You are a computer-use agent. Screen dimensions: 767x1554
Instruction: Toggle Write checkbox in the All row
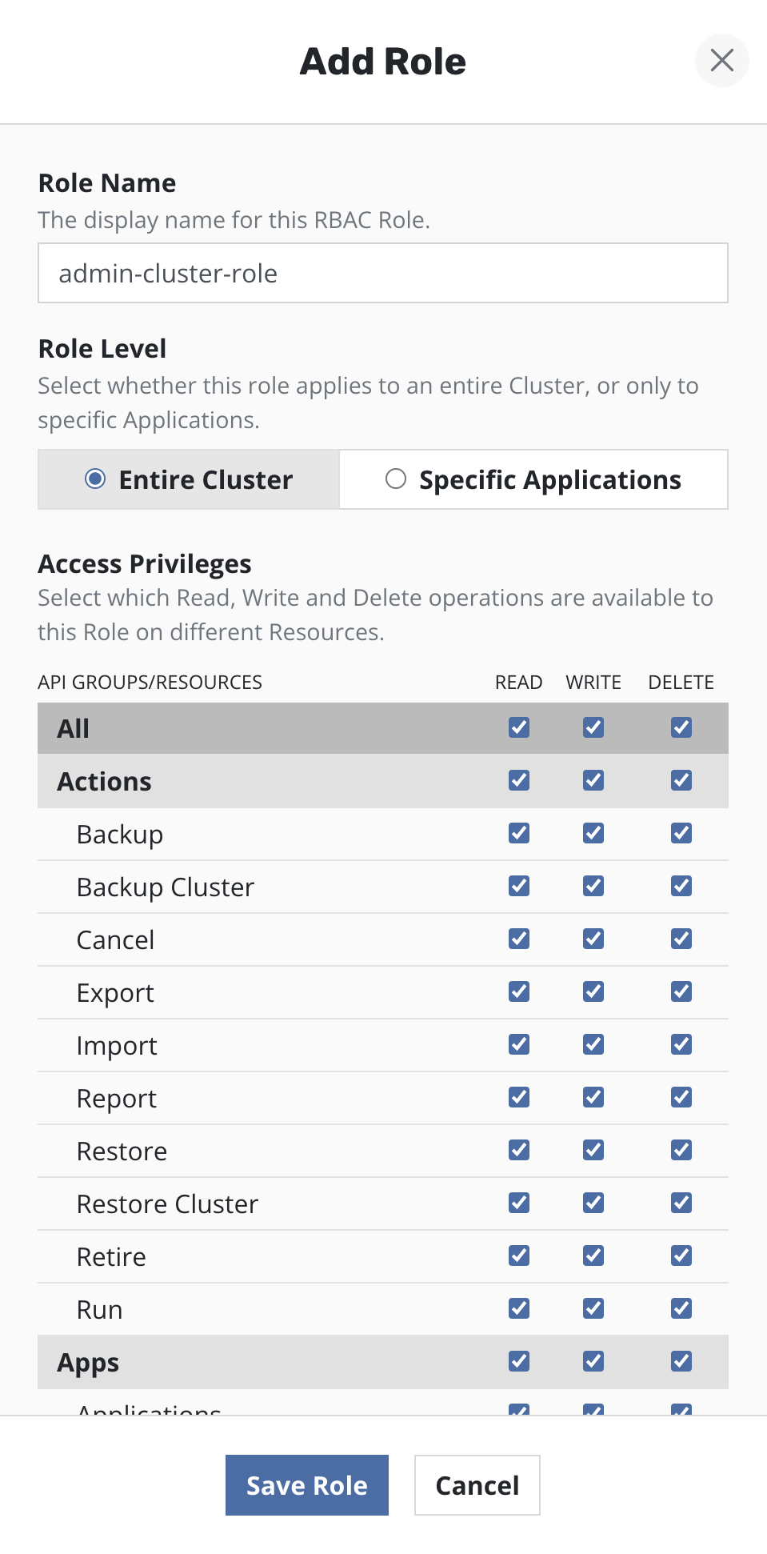[x=593, y=727]
